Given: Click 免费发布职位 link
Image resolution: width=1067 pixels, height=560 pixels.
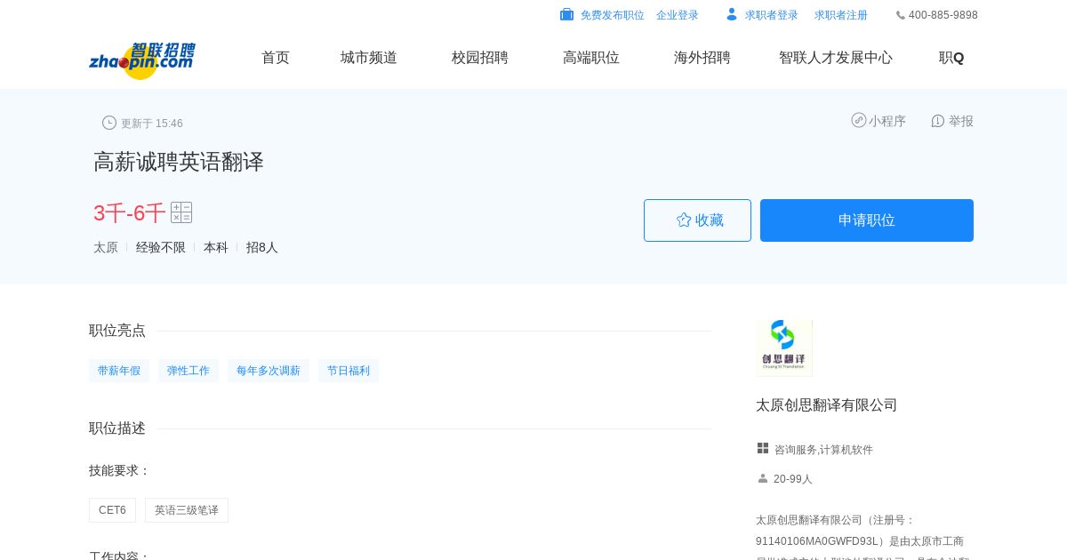Looking at the screenshot, I should 613,15.
